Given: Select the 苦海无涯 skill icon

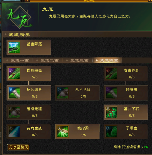Looking at the screenshot, I should tap(14, 112).
